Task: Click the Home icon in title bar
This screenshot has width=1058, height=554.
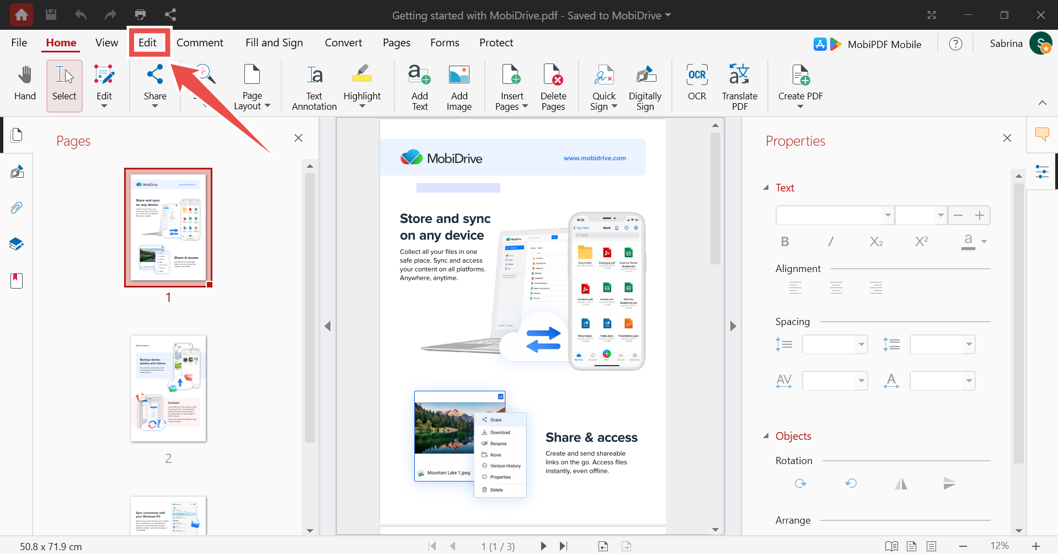Action: click(21, 15)
